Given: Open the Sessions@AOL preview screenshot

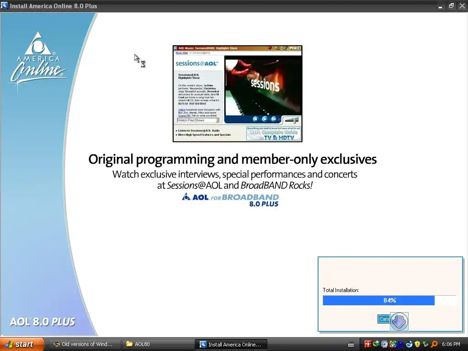Looking at the screenshot, I should 238,93.
